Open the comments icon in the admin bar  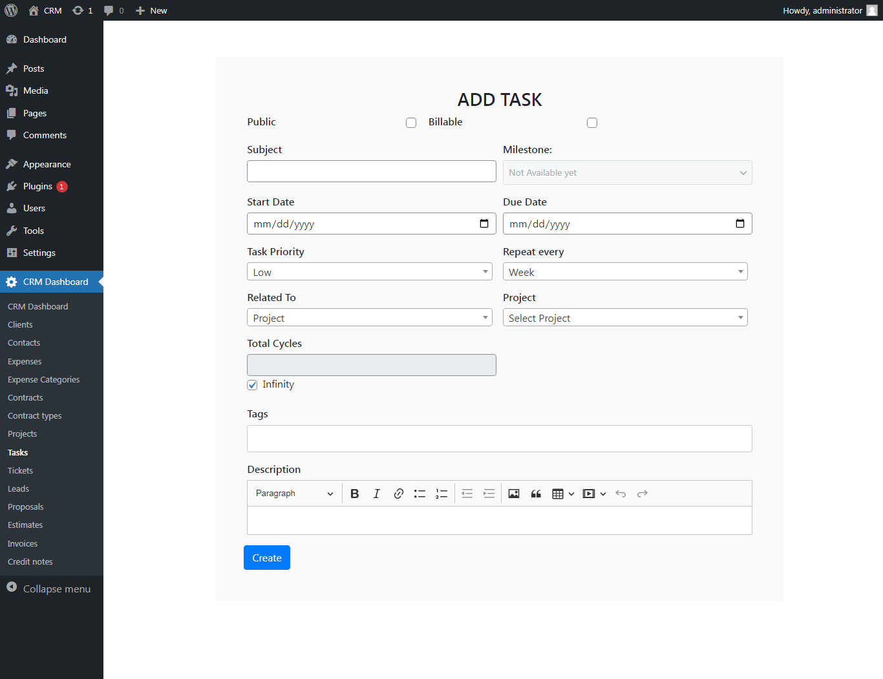coord(110,10)
